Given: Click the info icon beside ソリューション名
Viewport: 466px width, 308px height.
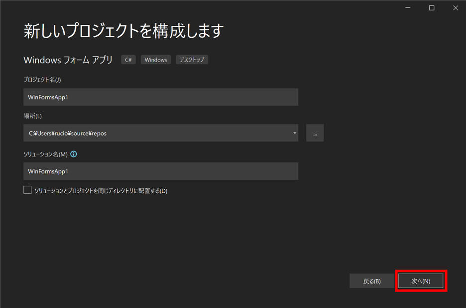Looking at the screenshot, I should (x=73, y=154).
